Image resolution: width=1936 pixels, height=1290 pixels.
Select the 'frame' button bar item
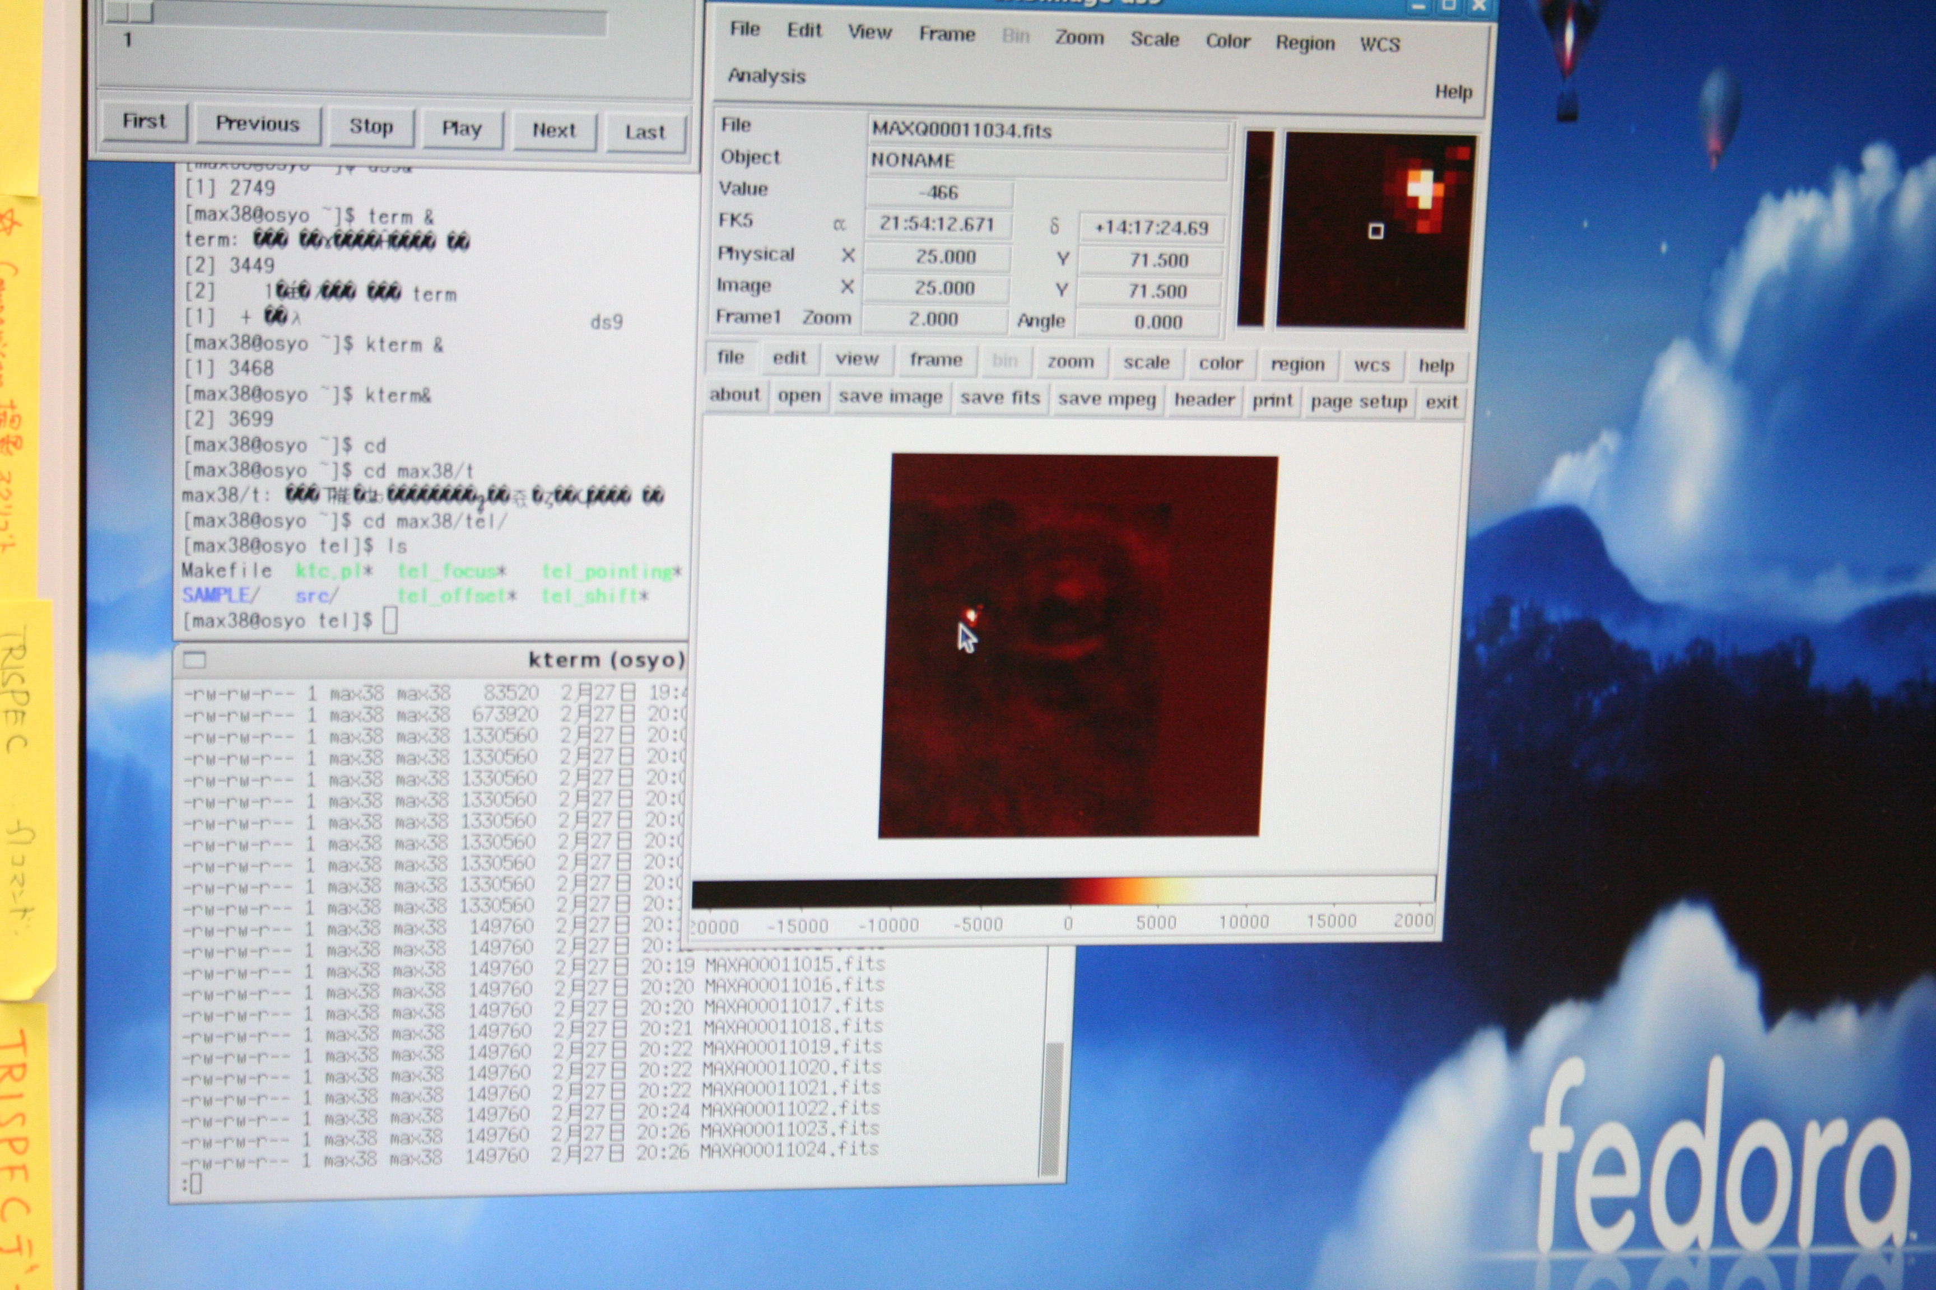tap(936, 359)
